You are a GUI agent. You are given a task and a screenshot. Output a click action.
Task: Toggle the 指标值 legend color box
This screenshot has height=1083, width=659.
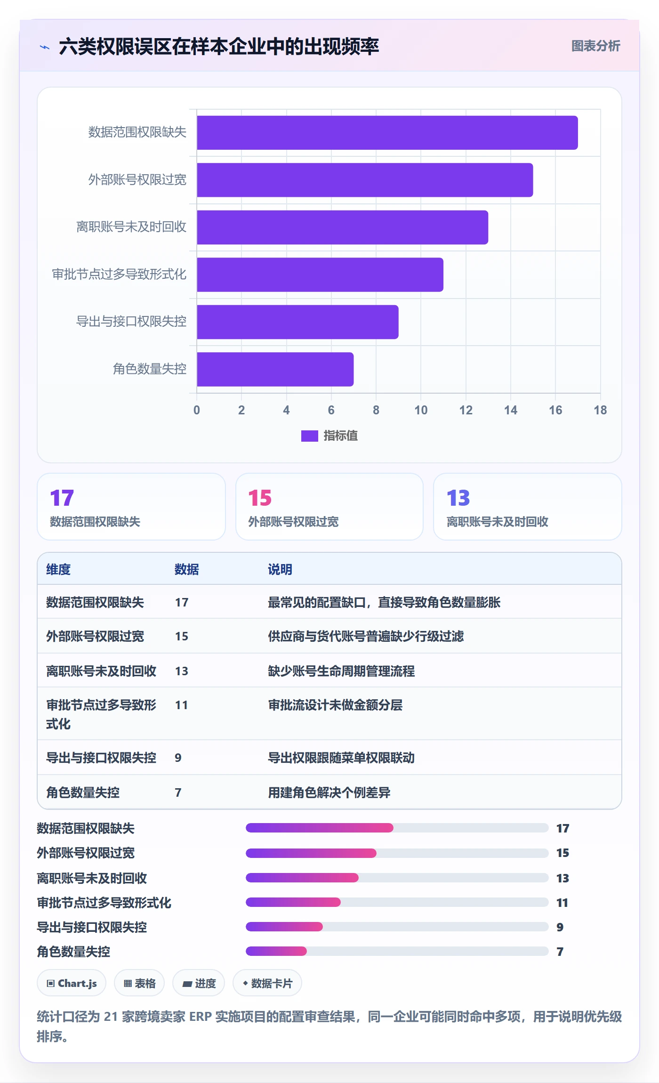click(x=309, y=436)
